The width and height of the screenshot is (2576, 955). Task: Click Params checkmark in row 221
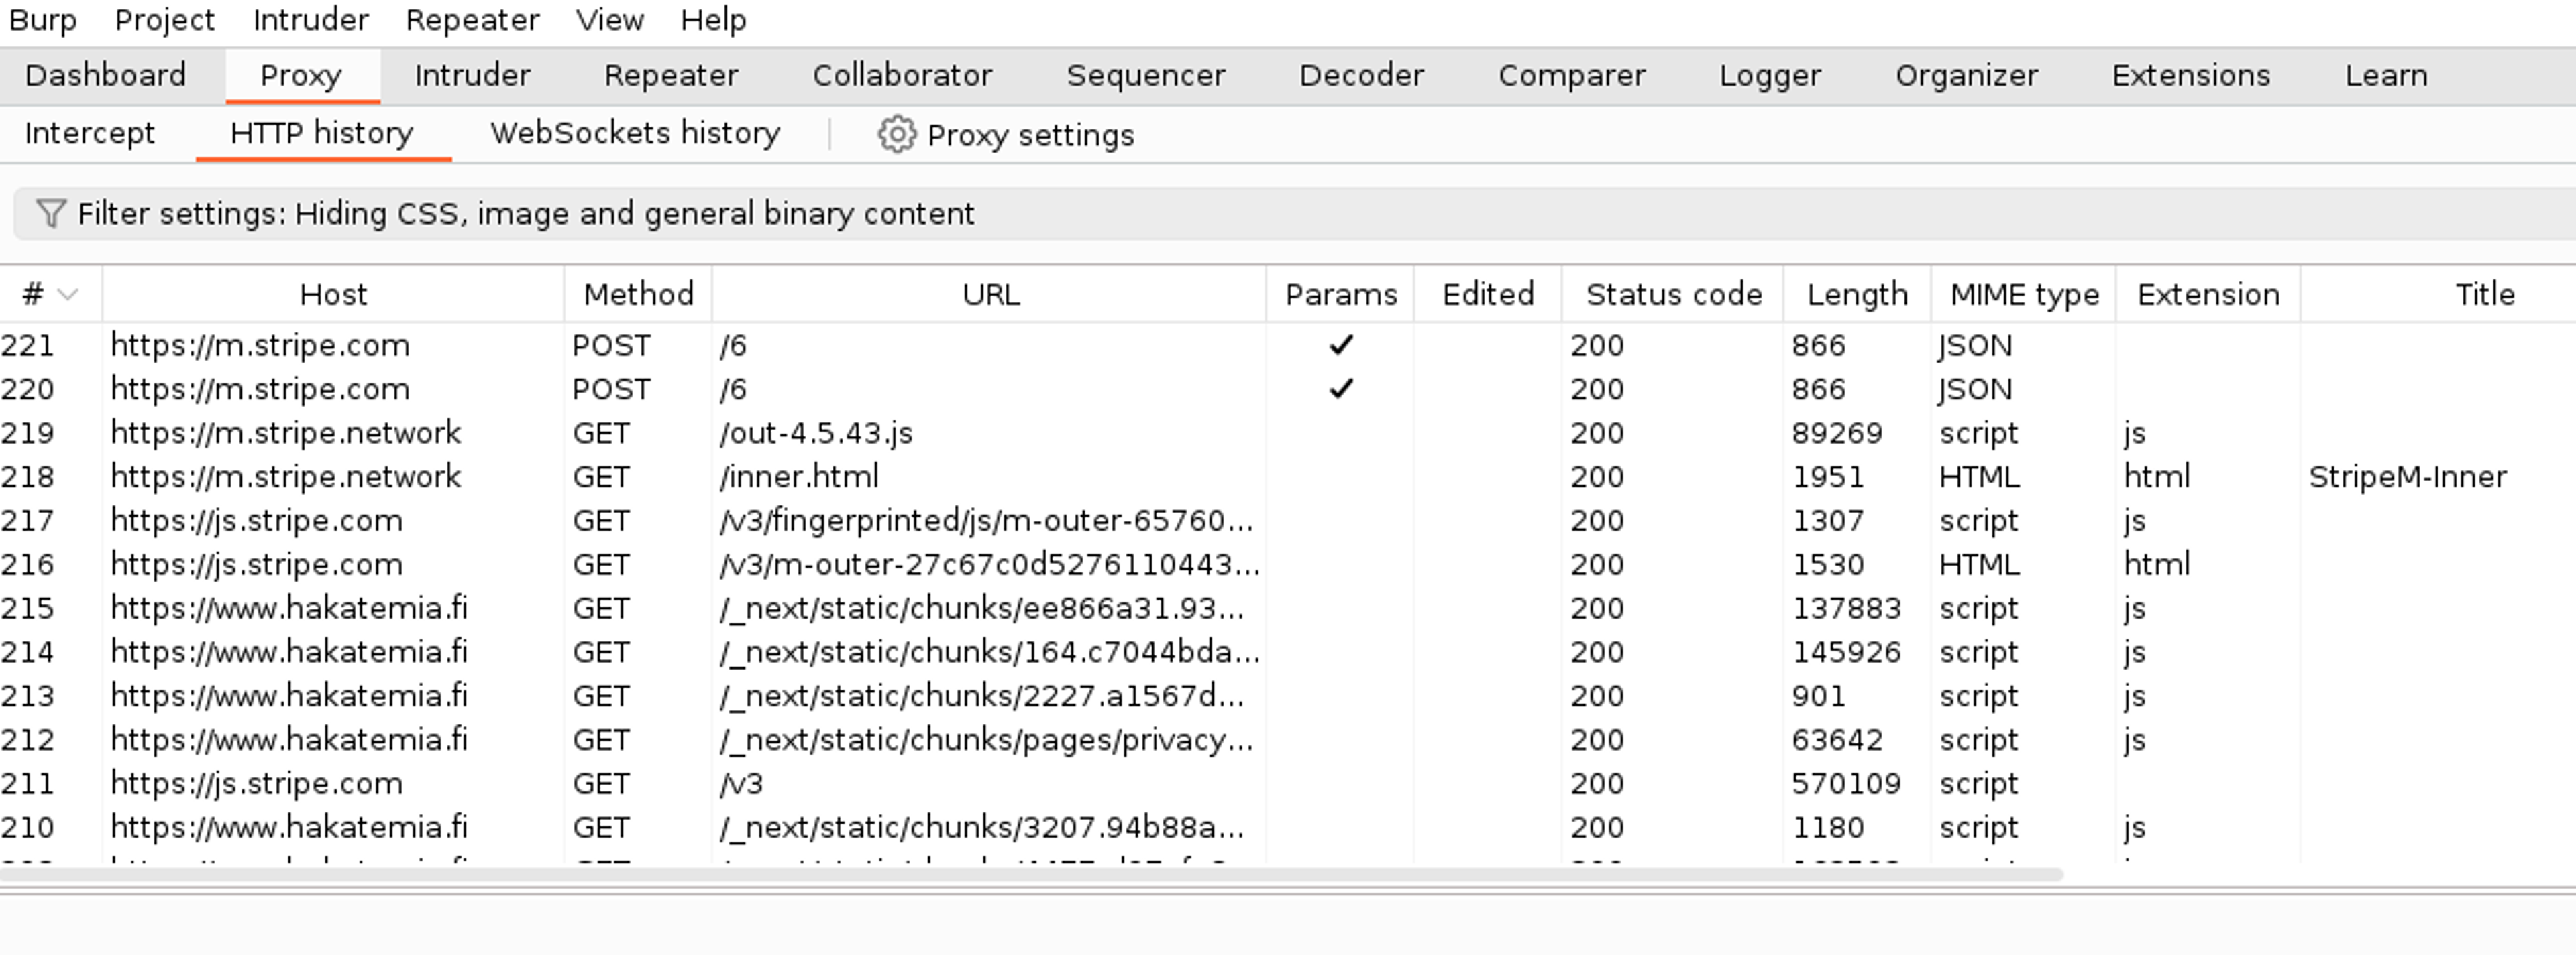click(x=1340, y=346)
